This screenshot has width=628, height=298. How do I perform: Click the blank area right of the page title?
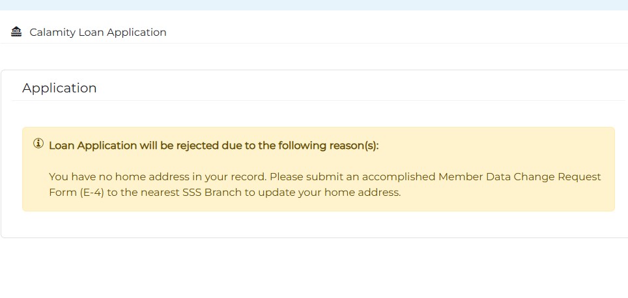[x=391, y=32]
